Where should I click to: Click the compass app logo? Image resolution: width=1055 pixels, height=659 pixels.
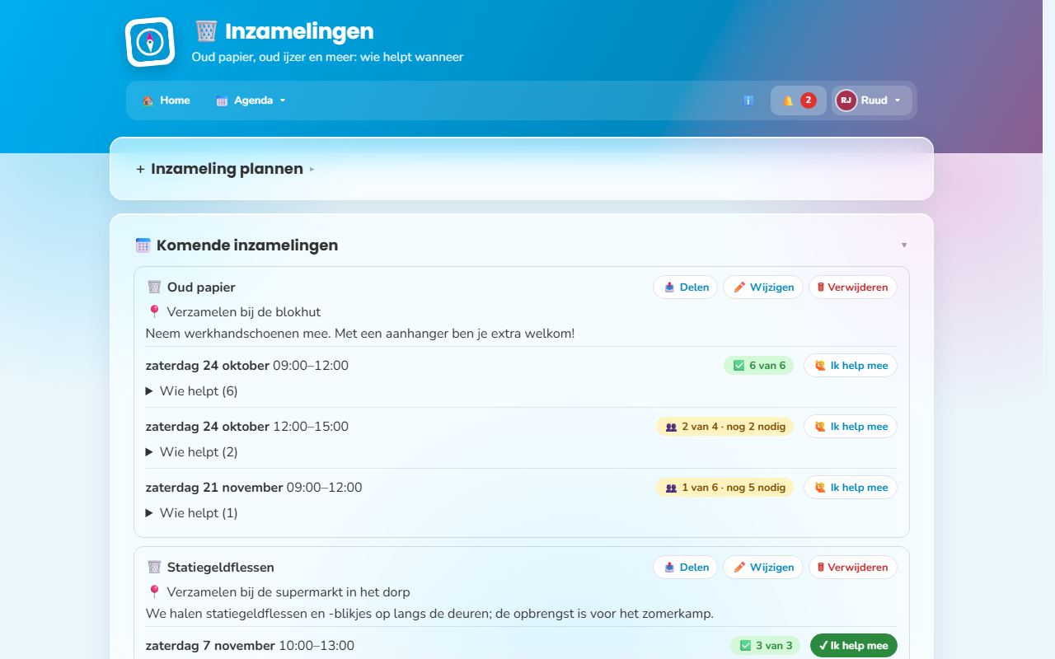[150, 42]
